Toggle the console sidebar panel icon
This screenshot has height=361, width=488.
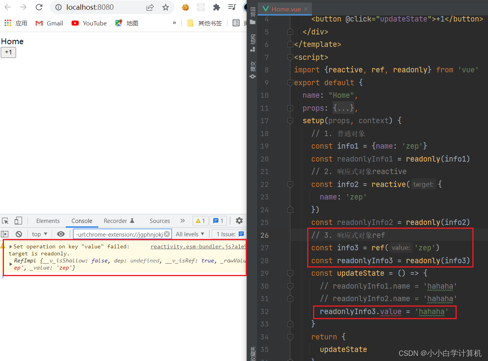tap(5, 234)
